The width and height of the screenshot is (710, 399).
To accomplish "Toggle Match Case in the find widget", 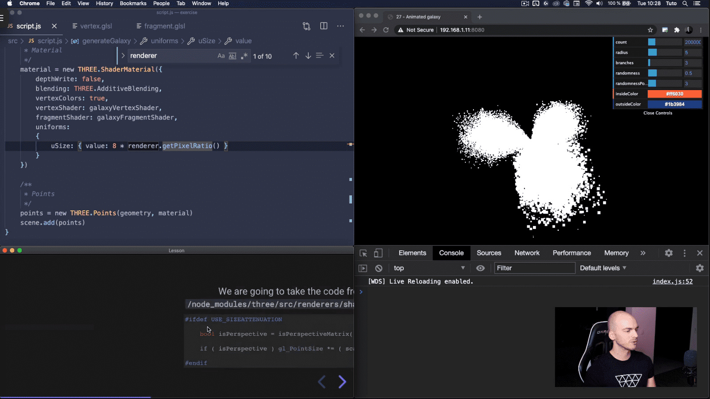I will [x=221, y=56].
